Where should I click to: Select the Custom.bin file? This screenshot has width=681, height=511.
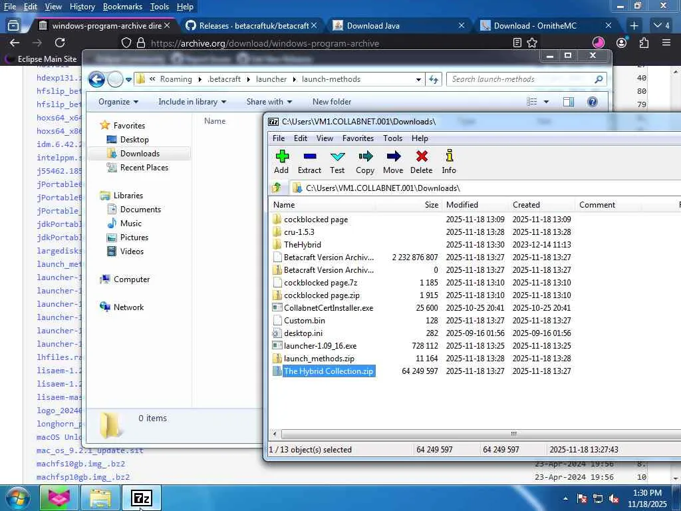click(x=305, y=320)
